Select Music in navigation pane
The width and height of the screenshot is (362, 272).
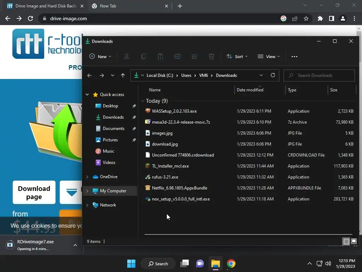pyautogui.click(x=108, y=151)
